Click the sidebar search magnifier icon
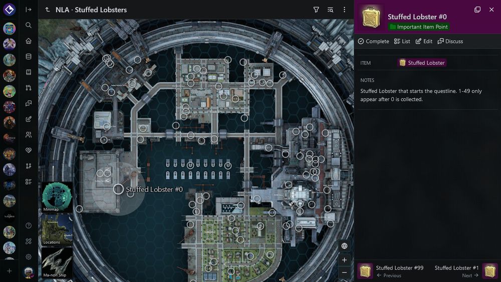The image size is (501, 282). point(29,25)
